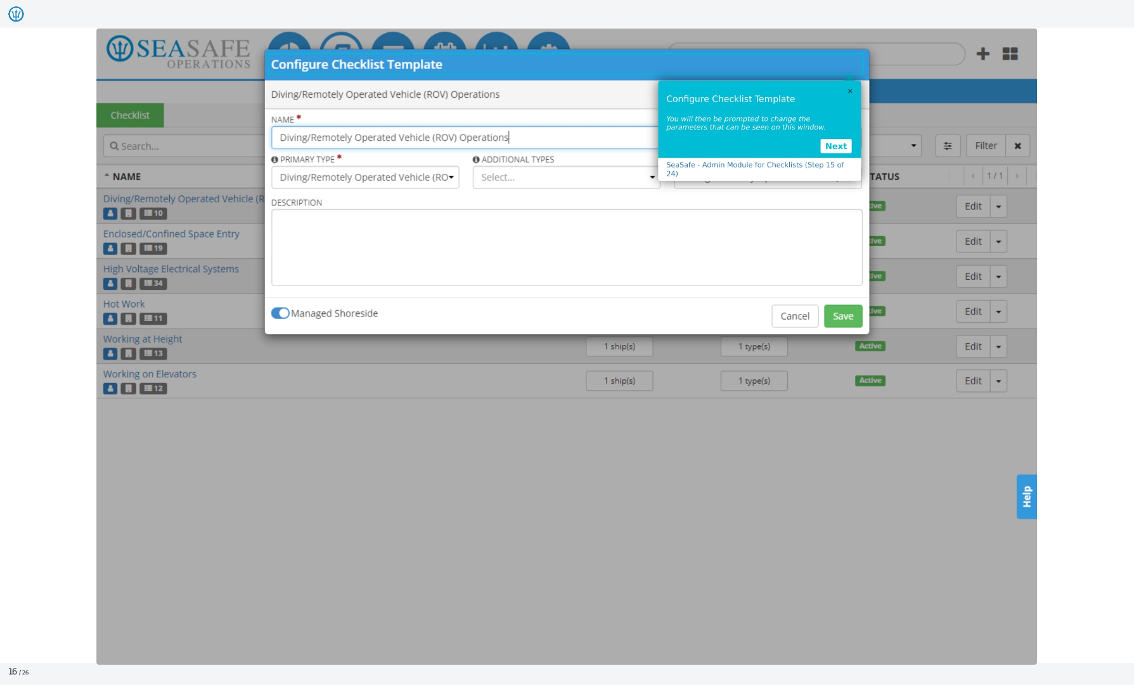Click the trident logo in top-left corner
This screenshot has height=685, width=1134.
point(16,14)
